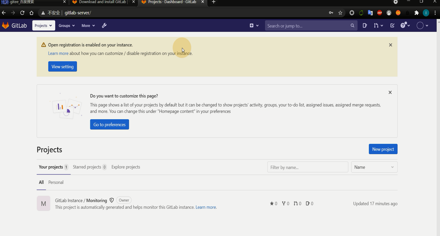Open the browser three-dot menu
The height and width of the screenshot is (236, 440).
pos(435,13)
